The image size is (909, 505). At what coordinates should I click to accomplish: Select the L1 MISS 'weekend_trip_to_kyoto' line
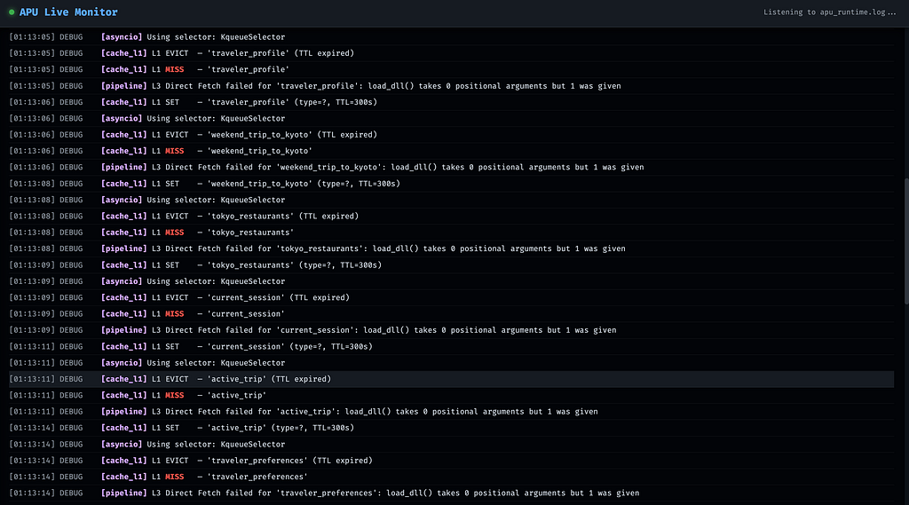tap(451, 151)
